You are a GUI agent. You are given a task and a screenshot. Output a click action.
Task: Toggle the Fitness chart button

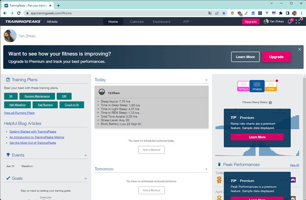pyautogui.click(x=257, y=86)
